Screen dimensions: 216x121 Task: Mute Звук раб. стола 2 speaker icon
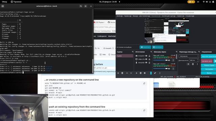(x=169, y=69)
